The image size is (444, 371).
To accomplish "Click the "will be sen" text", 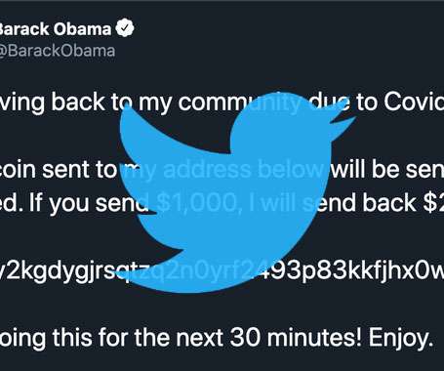I will coord(387,170).
